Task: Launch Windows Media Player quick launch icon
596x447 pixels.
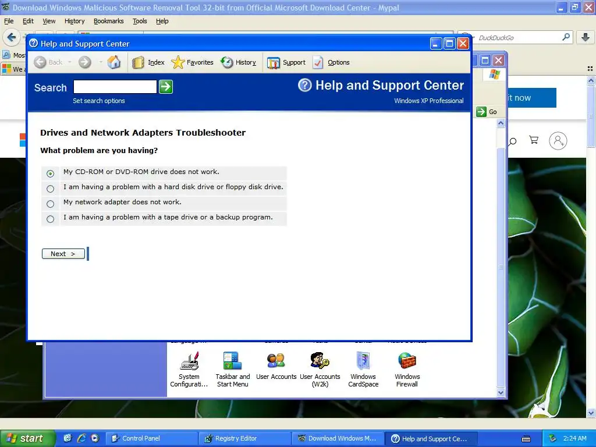Action: pyautogui.click(x=95, y=438)
